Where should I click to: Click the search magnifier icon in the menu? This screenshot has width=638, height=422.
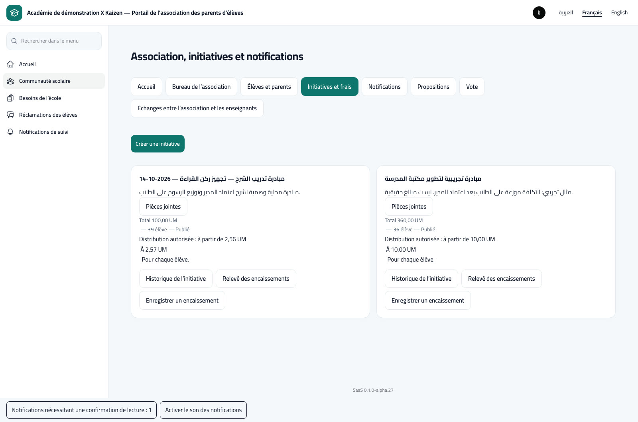pyautogui.click(x=14, y=41)
